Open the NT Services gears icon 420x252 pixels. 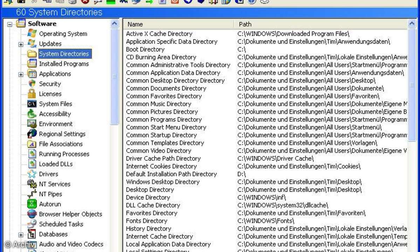click(x=32, y=184)
